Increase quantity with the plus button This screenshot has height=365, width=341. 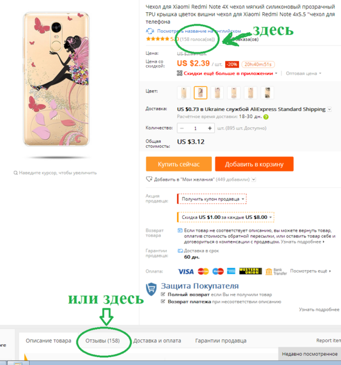point(209,128)
